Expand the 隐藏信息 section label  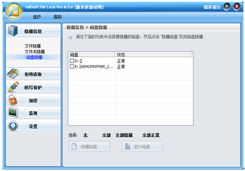click(x=33, y=31)
